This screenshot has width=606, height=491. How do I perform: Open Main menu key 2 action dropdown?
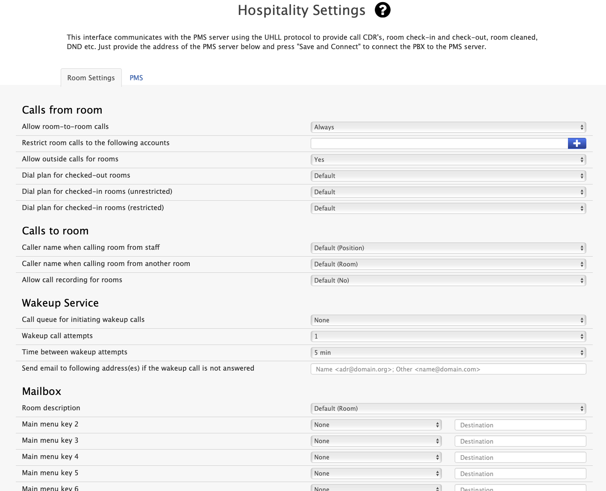point(376,425)
